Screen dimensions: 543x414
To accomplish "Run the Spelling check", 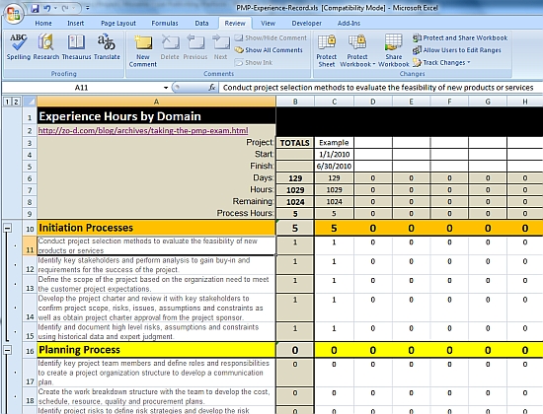I will click(x=19, y=47).
